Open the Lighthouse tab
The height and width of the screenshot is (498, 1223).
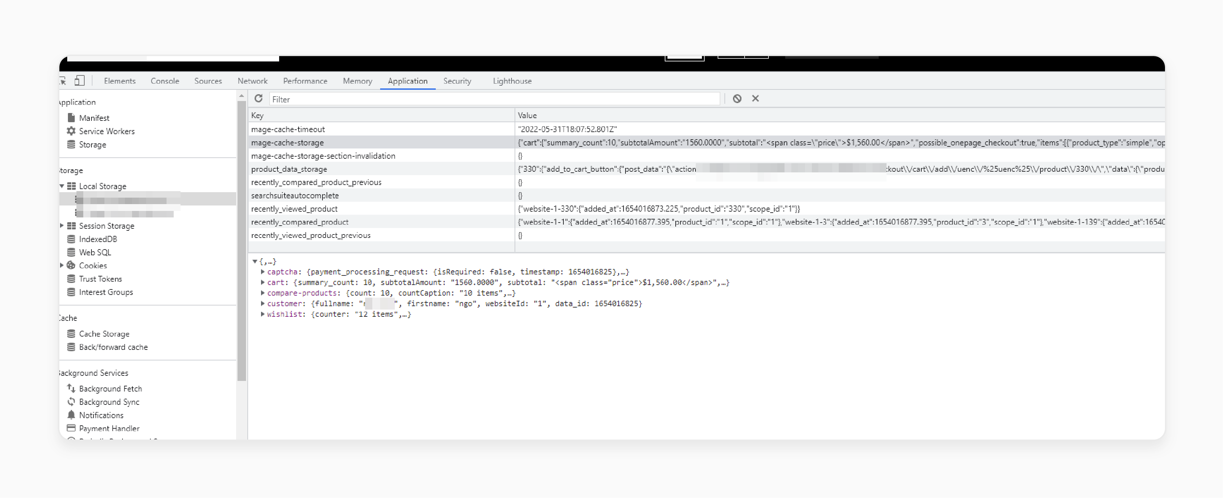[512, 81]
